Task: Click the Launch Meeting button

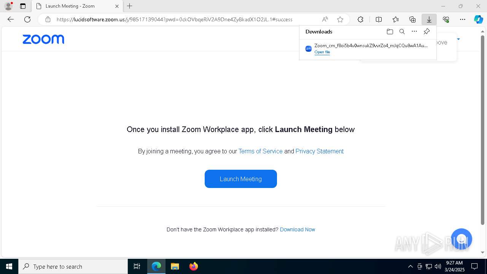Action: pyautogui.click(x=241, y=179)
